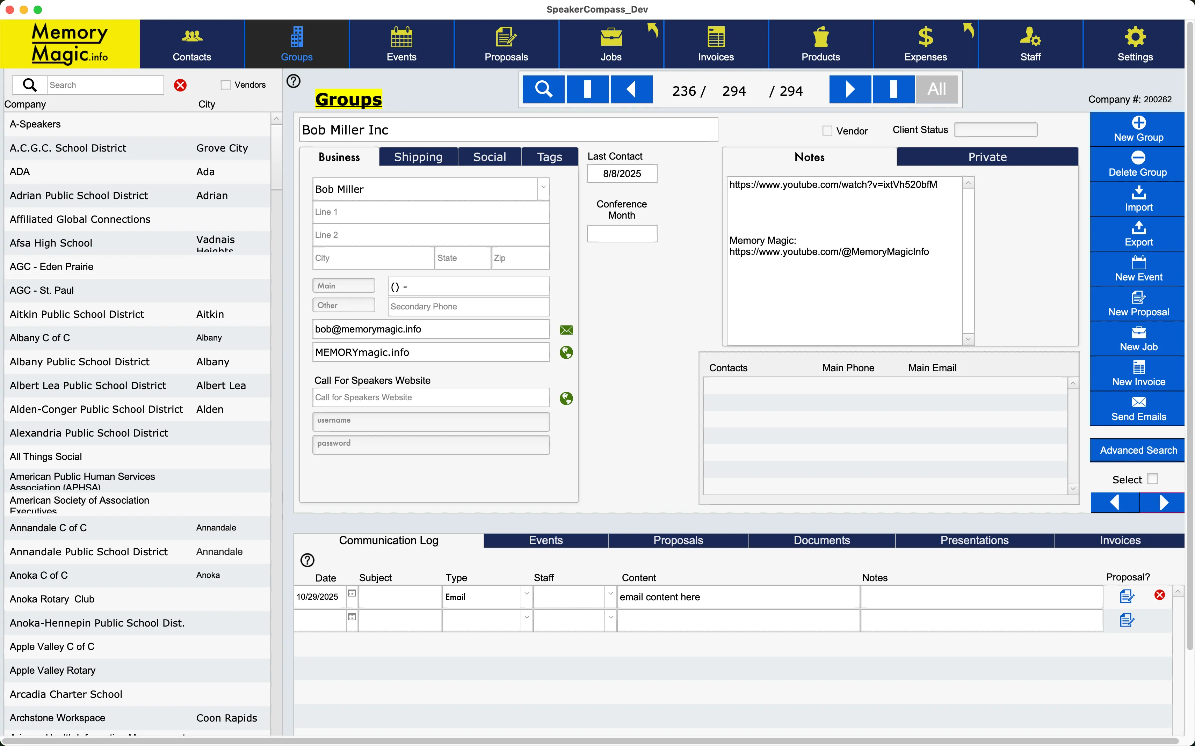1195x746 pixels.
Task: Open the Email type dropdown in log
Action: (x=526, y=594)
